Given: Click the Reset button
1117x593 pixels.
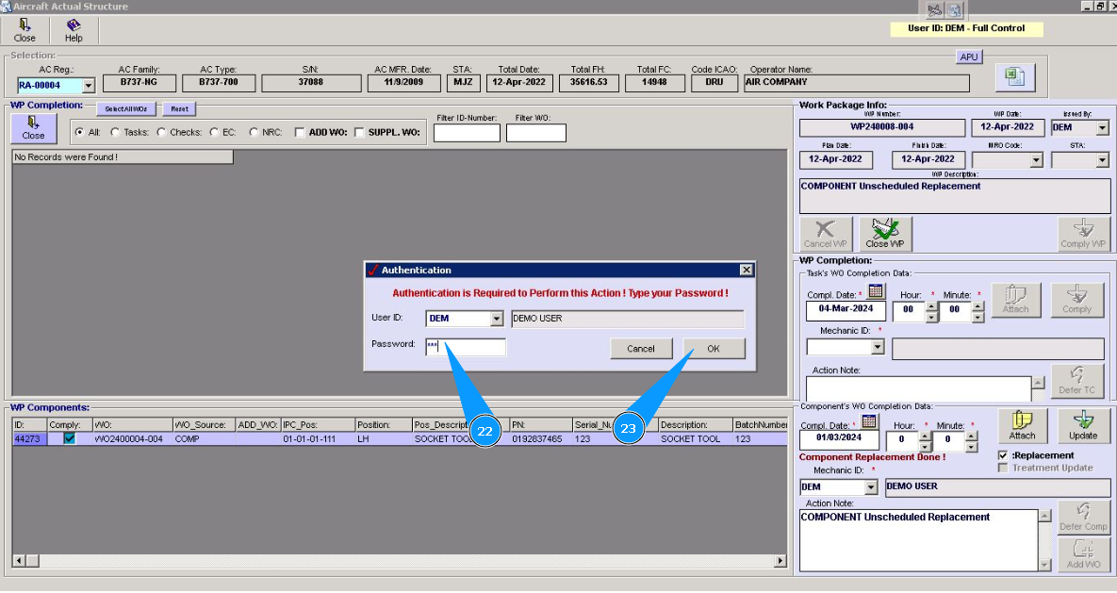Looking at the screenshot, I should coord(179,109).
